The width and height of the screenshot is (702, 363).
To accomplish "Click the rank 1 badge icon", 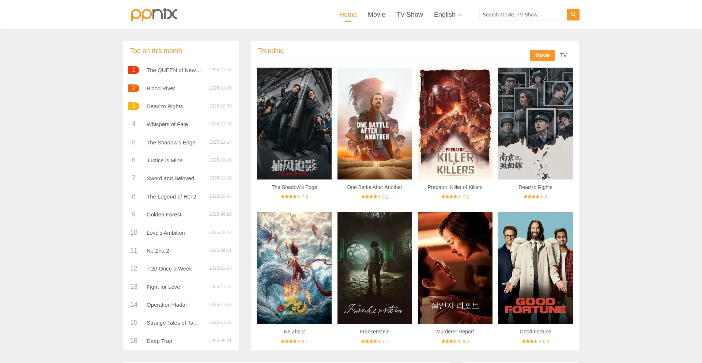I will (133, 70).
